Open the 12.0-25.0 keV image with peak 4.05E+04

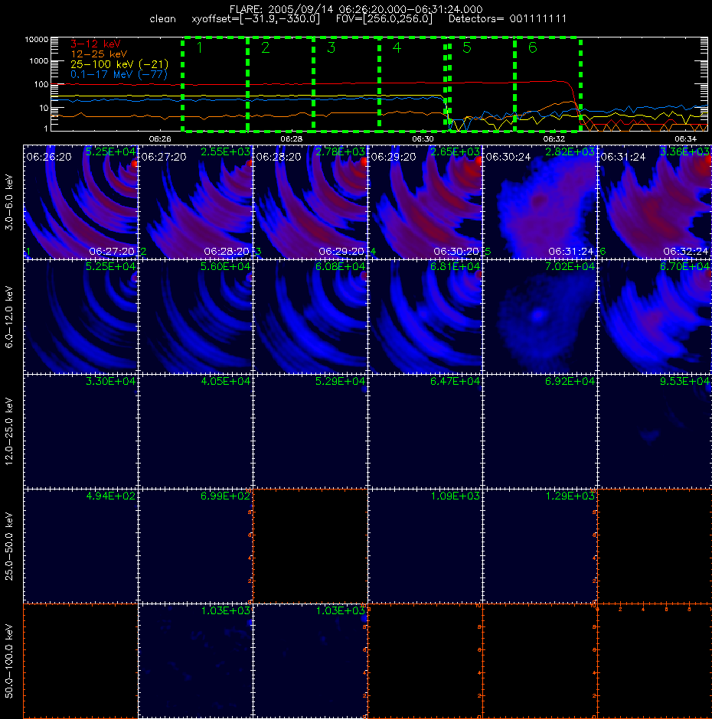click(195, 431)
